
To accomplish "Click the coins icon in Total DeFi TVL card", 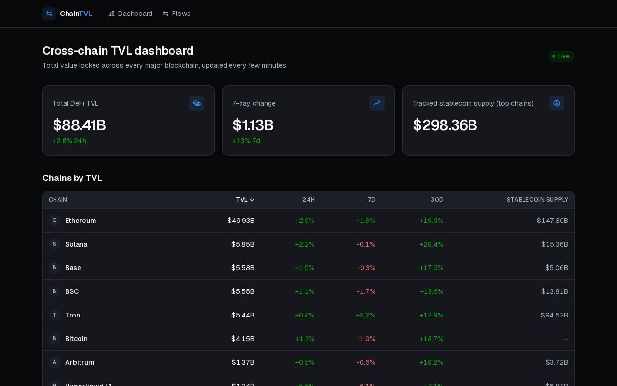I will coord(197,103).
